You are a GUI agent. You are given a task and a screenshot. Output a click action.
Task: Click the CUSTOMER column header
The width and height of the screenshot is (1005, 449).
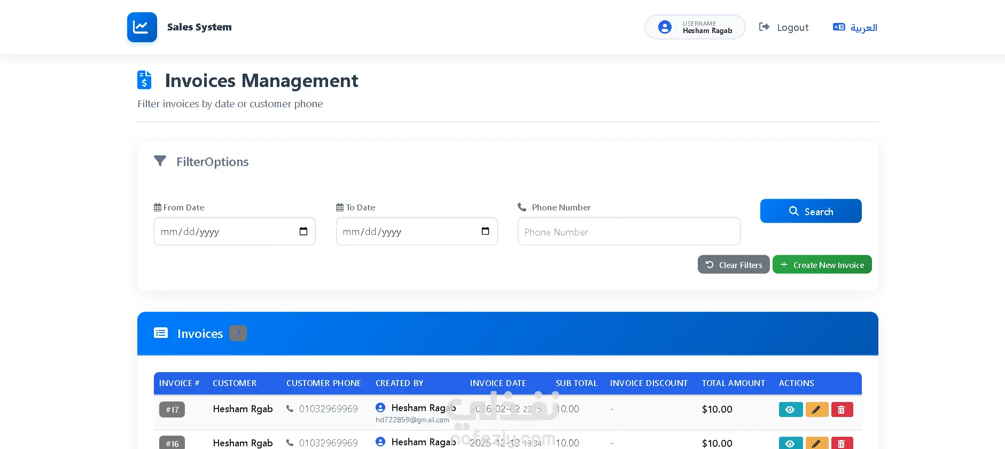point(235,383)
